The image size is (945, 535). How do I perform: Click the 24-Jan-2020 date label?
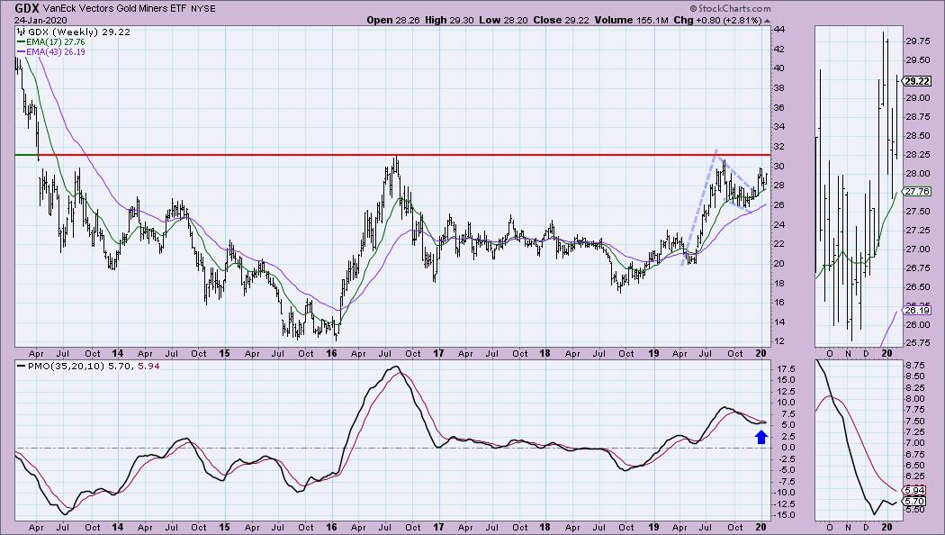(32, 19)
